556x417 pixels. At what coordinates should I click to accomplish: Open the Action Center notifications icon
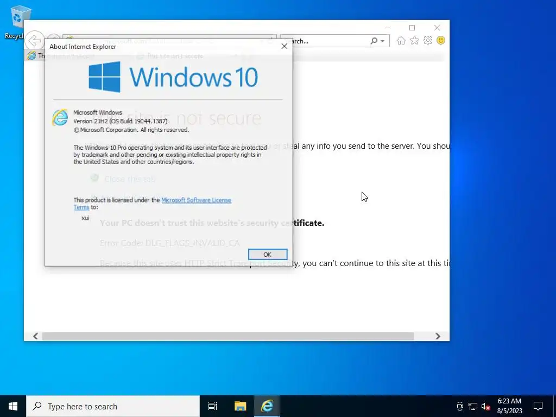pos(538,406)
